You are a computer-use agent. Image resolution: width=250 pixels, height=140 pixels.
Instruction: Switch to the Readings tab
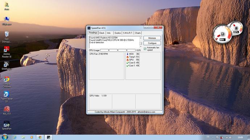pyautogui.click(x=93, y=33)
